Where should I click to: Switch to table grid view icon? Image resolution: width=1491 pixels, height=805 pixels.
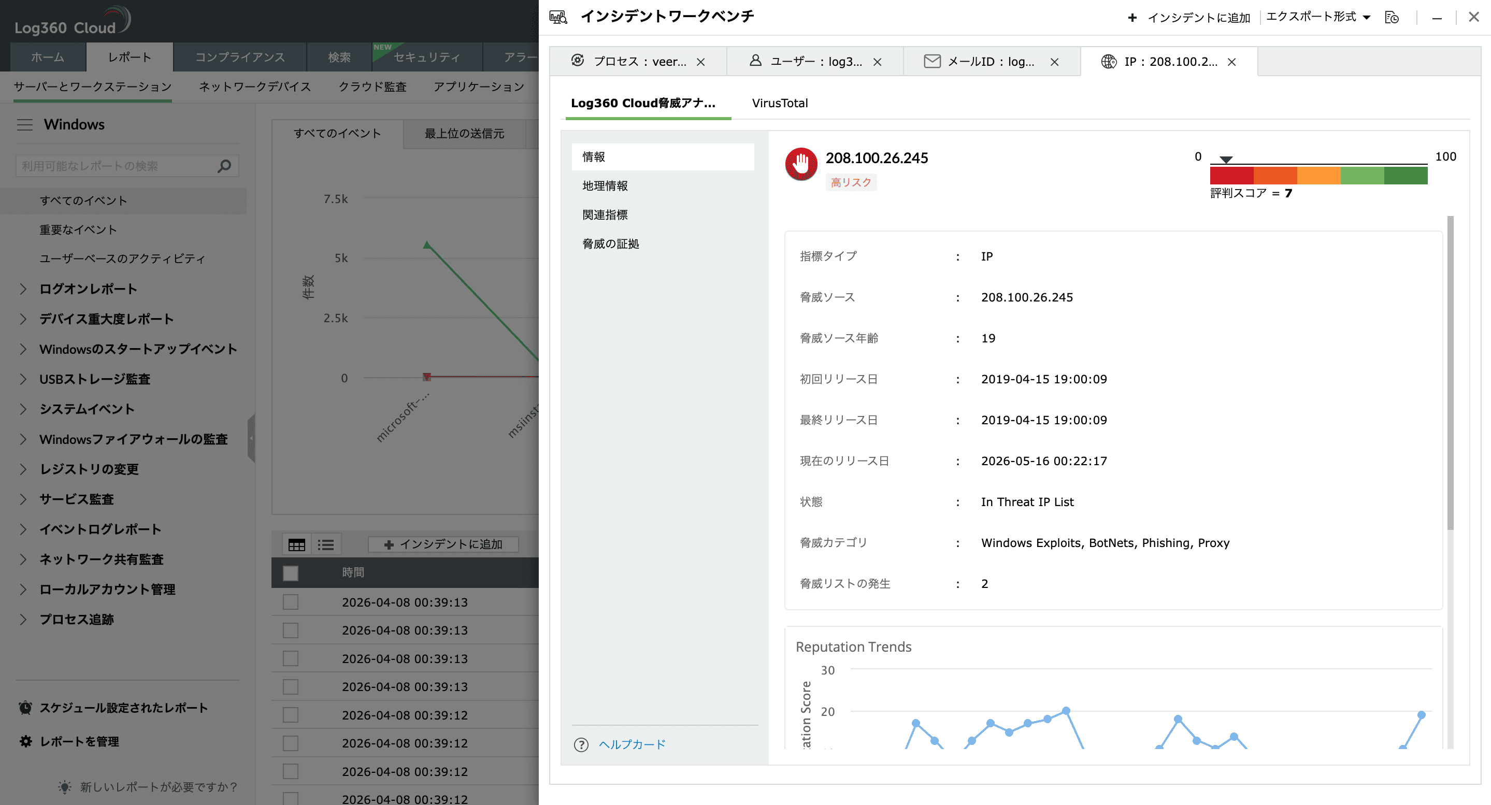[x=297, y=544]
